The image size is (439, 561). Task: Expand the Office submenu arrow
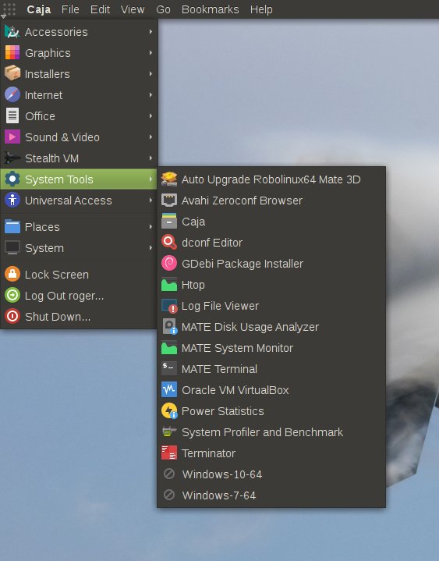point(150,116)
